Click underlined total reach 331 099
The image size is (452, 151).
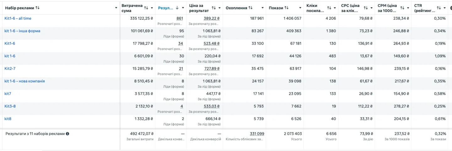(257, 134)
